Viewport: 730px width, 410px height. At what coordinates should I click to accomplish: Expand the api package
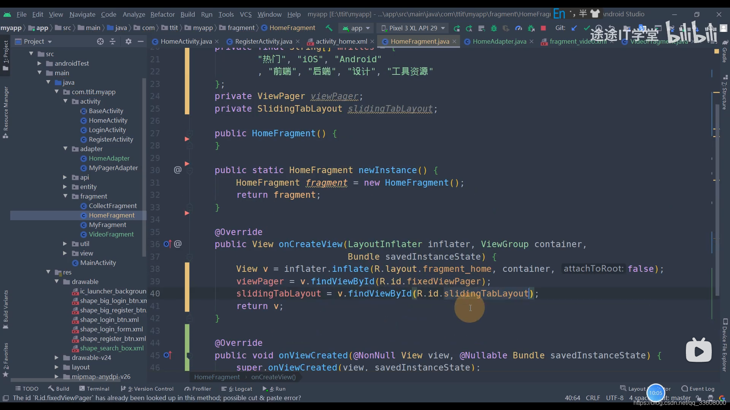[x=65, y=177]
